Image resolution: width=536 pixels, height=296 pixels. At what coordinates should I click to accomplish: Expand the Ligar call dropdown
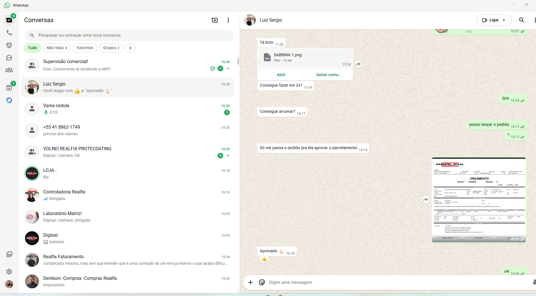pos(504,20)
